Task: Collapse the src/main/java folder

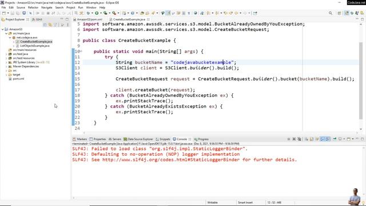Action: [6, 33]
